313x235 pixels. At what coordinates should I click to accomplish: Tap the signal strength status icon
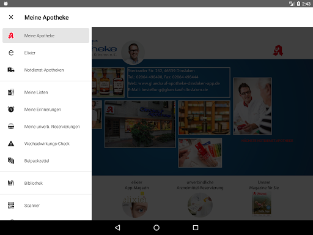point(292,4)
